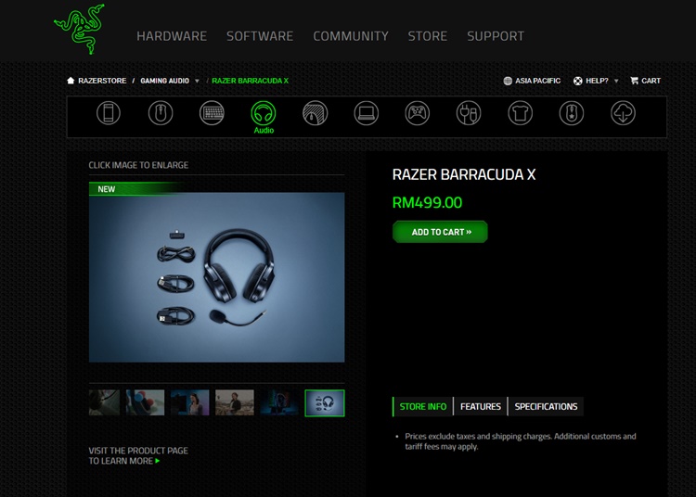The height and width of the screenshot is (497, 696).
Task: Open the cloud download category icon
Action: [623, 113]
